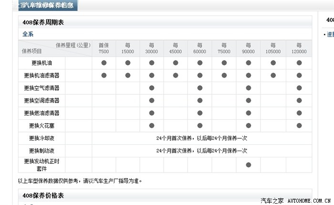
Task: Click the 更换燃油滤清器 dot under 90000
Action: point(249,113)
